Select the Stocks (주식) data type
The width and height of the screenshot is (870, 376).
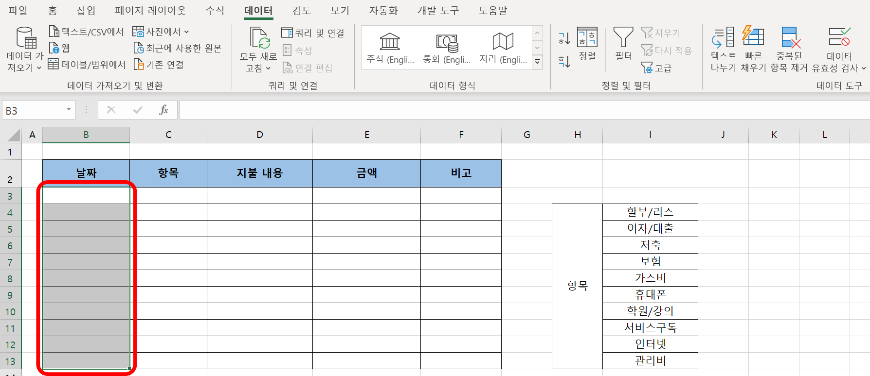[390, 48]
